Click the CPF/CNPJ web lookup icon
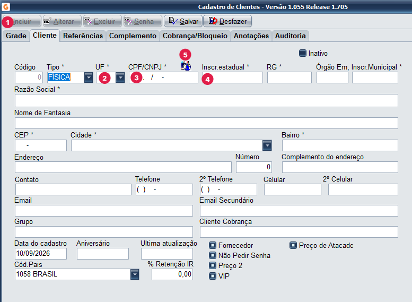Viewport: 412px width, 302px height. (186, 66)
